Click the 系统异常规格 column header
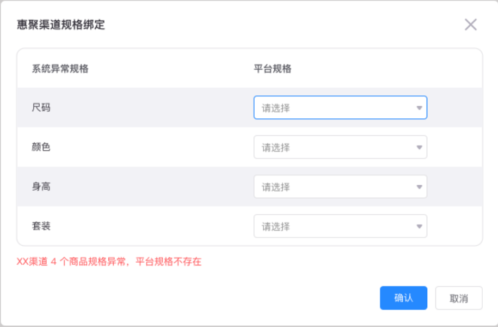This screenshot has height=327, width=498. coord(60,68)
